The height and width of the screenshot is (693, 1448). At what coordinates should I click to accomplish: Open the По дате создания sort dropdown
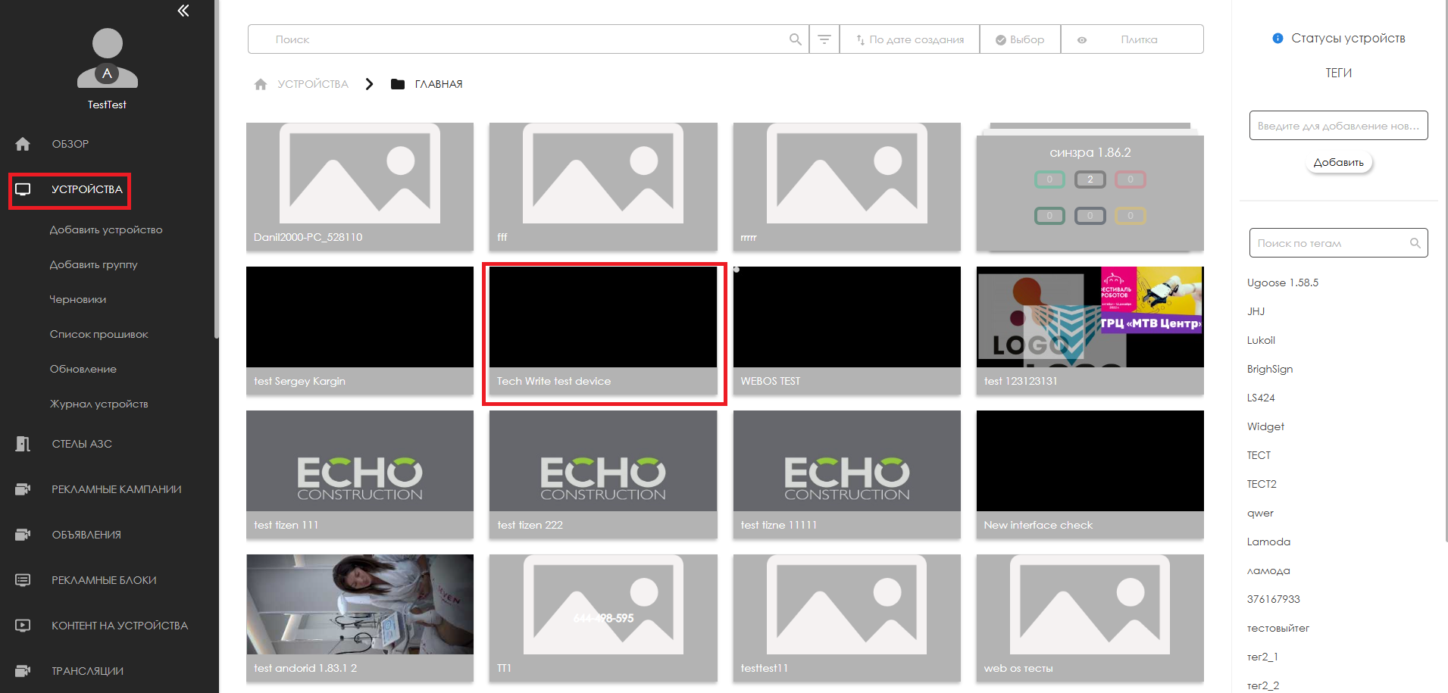[910, 39]
